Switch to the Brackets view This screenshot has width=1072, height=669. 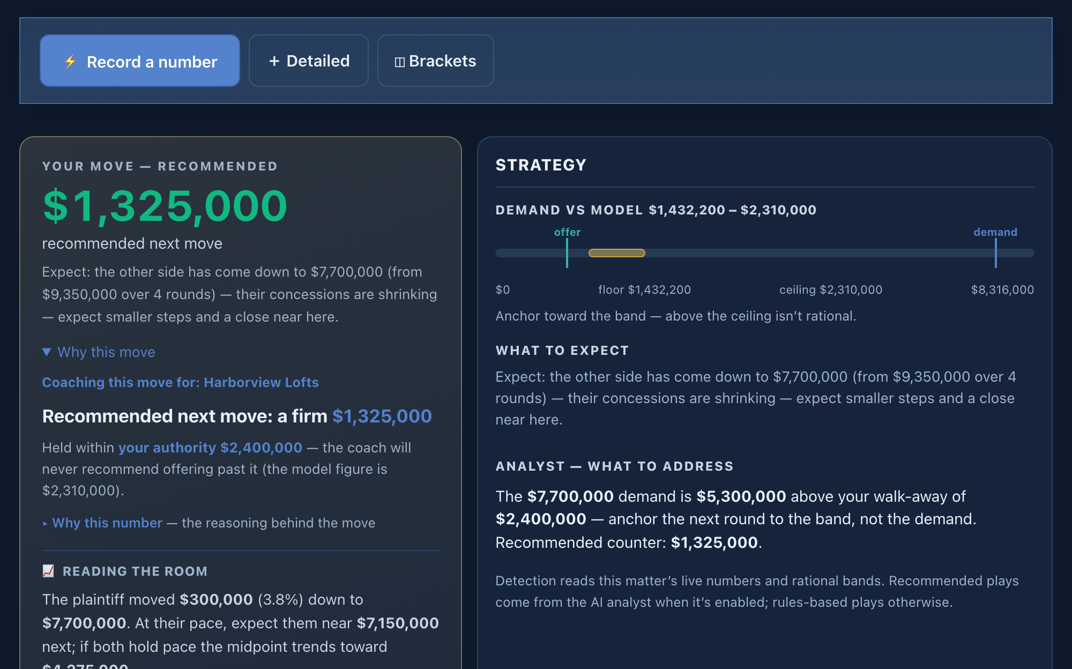coord(435,61)
